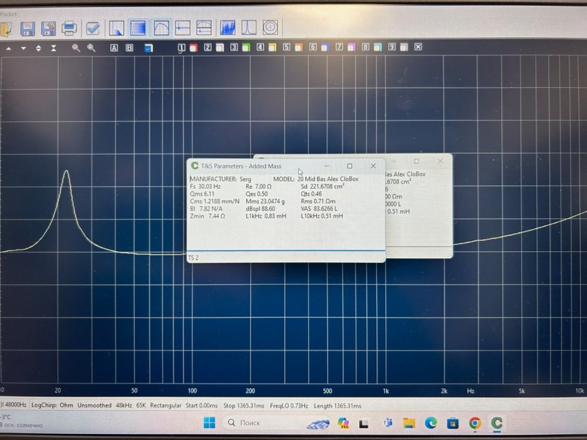
Task: Click the round clock-dial toolbar icon
Action: tap(269, 28)
